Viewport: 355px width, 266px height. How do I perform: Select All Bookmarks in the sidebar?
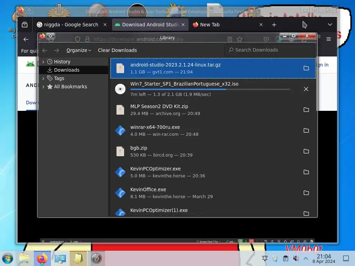coord(73,87)
